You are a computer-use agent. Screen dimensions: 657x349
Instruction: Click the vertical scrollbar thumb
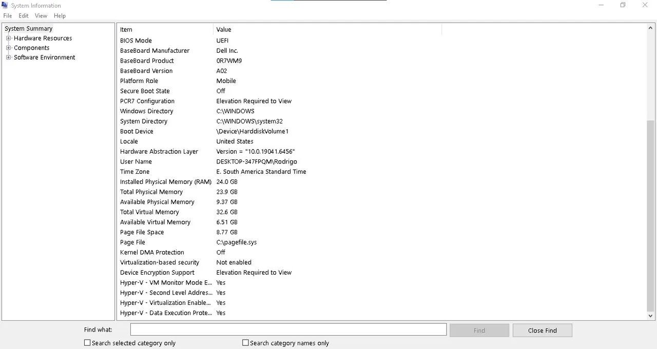[x=650, y=215]
